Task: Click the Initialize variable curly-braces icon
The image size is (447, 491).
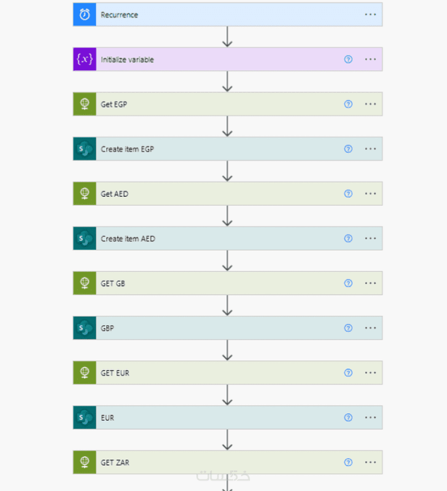Action: point(85,59)
